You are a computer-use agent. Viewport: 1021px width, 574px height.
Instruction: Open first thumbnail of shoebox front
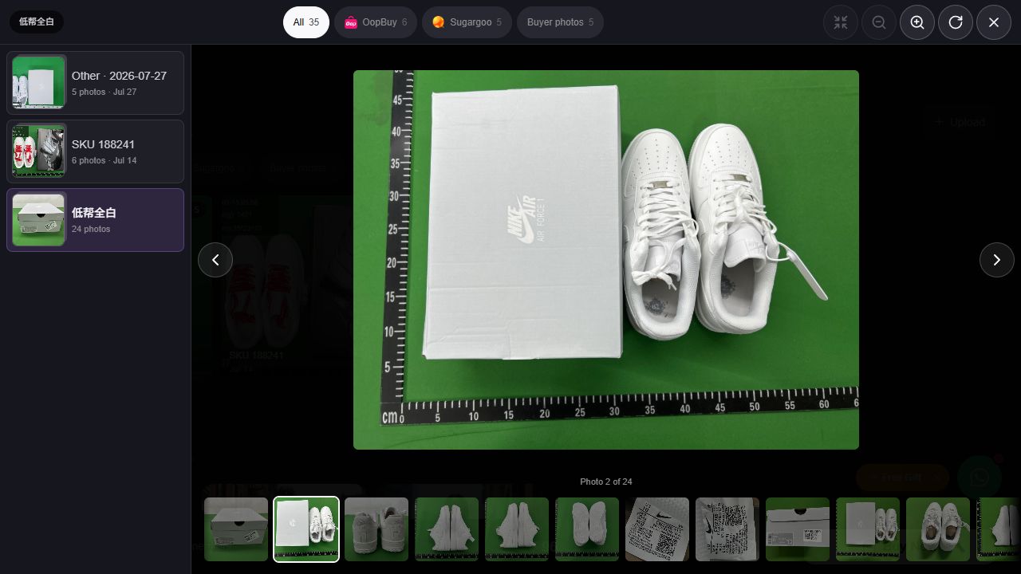tap(236, 529)
